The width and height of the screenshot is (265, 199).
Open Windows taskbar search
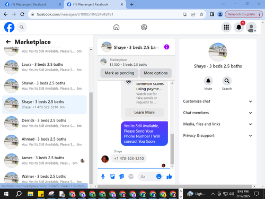(19, 194)
